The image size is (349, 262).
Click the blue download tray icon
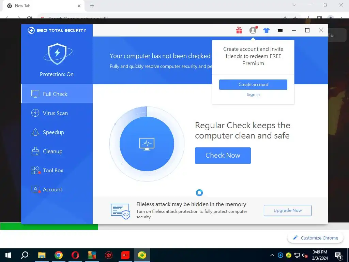coord(280,255)
